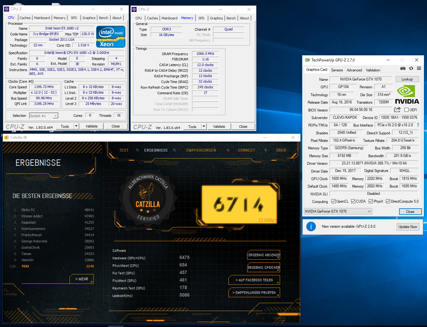The height and width of the screenshot is (327, 427).
Task: Click the blue info icon in GPU-Z update bar
Action: point(311,226)
